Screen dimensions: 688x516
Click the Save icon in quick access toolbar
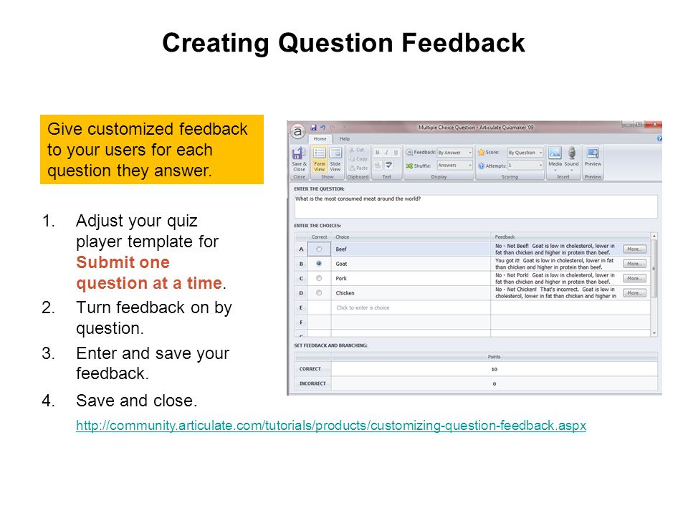click(x=313, y=128)
